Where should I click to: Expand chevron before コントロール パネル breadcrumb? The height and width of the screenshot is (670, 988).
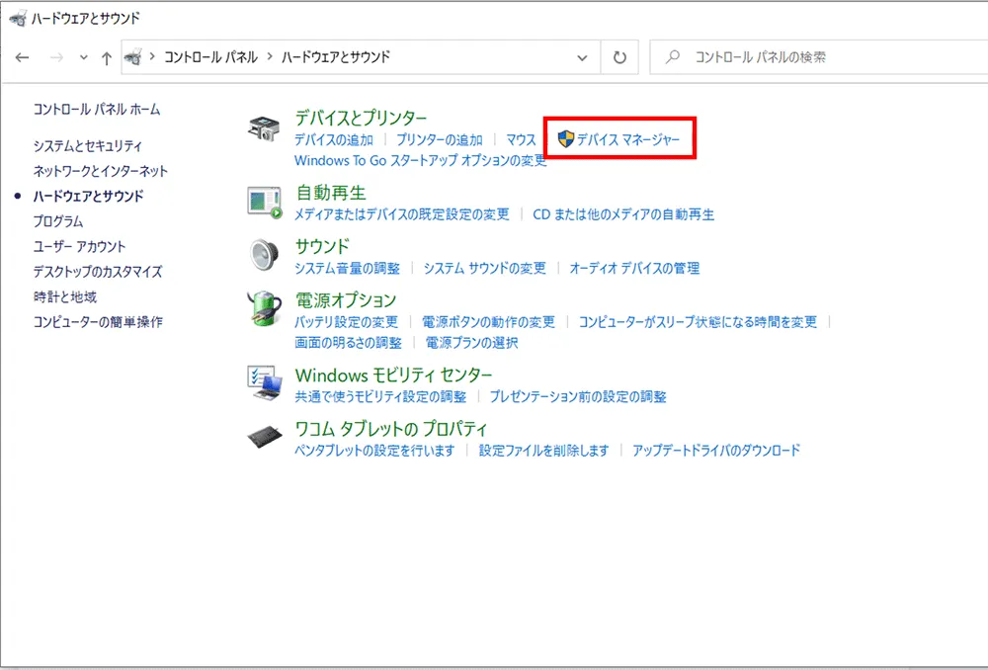pyautogui.click(x=152, y=56)
